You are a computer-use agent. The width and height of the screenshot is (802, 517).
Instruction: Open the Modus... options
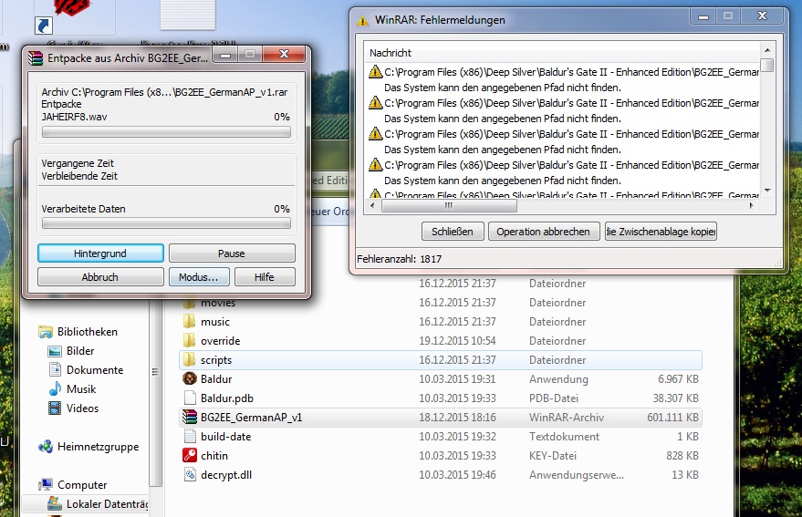[x=199, y=276]
